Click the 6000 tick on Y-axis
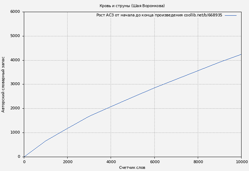249x171 pixels. pos(15,12)
